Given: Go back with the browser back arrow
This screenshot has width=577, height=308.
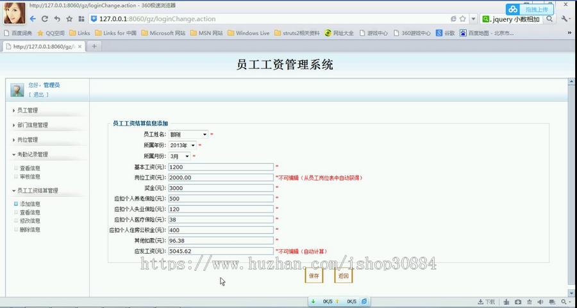Looking at the screenshot, I should pos(33,19).
